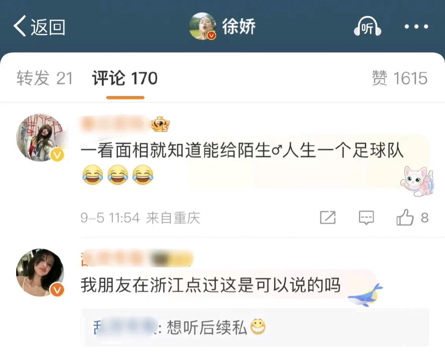The height and width of the screenshot is (352, 445).
Task: Open the 听 headphone listen icon
Action: click(x=368, y=26)
